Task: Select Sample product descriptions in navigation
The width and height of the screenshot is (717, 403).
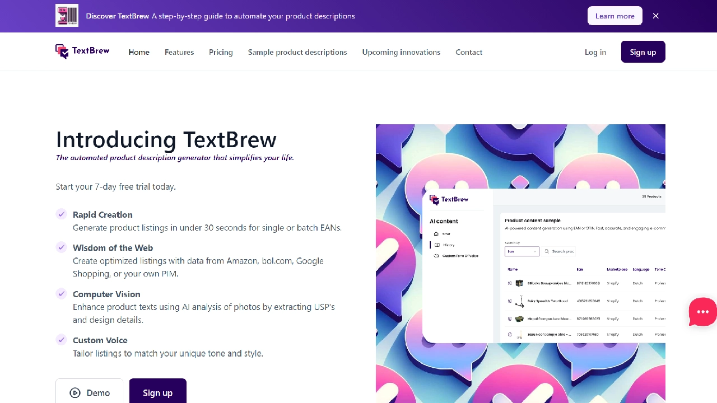Action: pyautogui.click(x=297, y=52)
